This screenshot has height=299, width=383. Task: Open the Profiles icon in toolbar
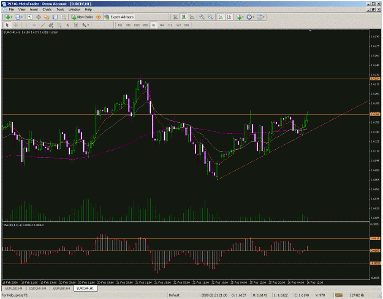click(x=18, y=17)
